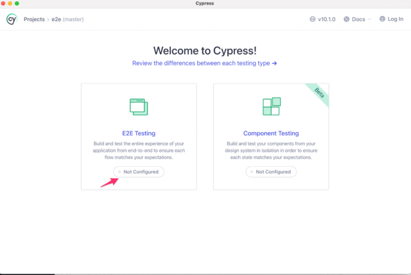Click the Cypress logo icon
The image size is (411, 275).
(12, 19)
